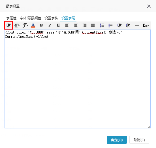The height and width of the screenshot is (148, 156).
Task: Click the red-highlighted indent icon
Action: tap(8, 25)
